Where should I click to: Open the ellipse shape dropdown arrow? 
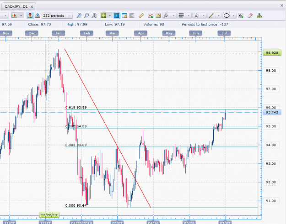(234, 16)
